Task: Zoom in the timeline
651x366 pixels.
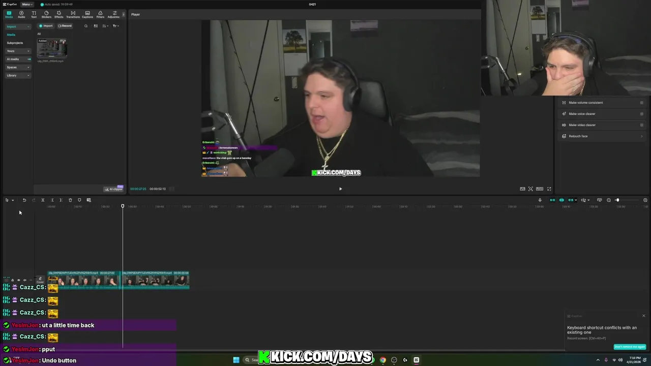Action: click(x=645, y=200)
